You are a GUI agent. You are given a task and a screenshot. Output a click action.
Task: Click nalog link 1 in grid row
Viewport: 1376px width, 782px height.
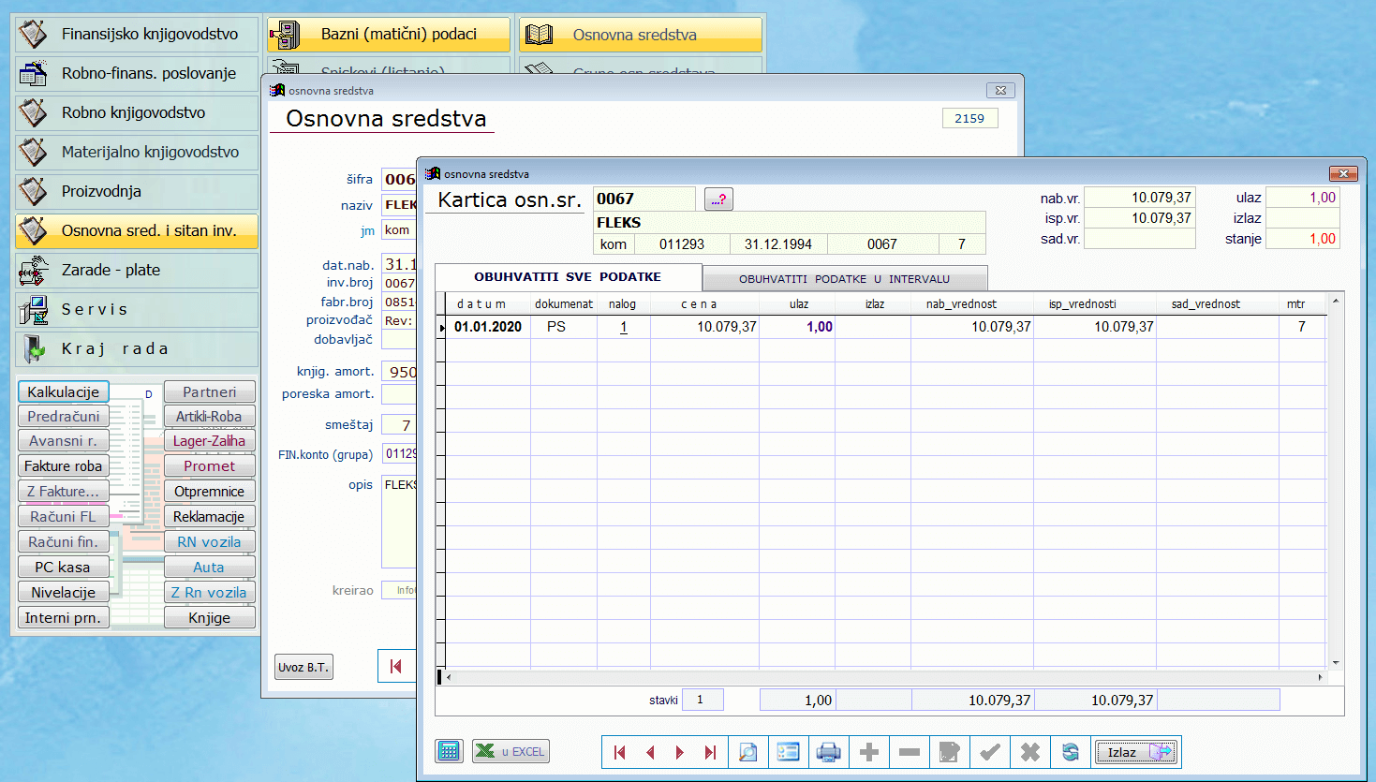pos(623,327)
